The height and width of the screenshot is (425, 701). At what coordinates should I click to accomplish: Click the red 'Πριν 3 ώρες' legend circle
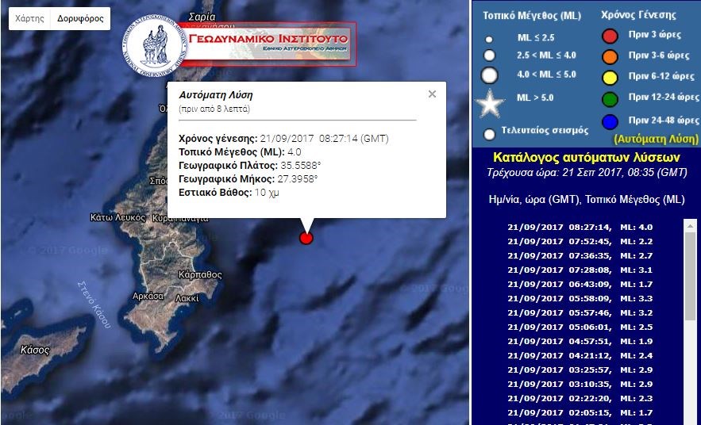[x=610, y=35]
